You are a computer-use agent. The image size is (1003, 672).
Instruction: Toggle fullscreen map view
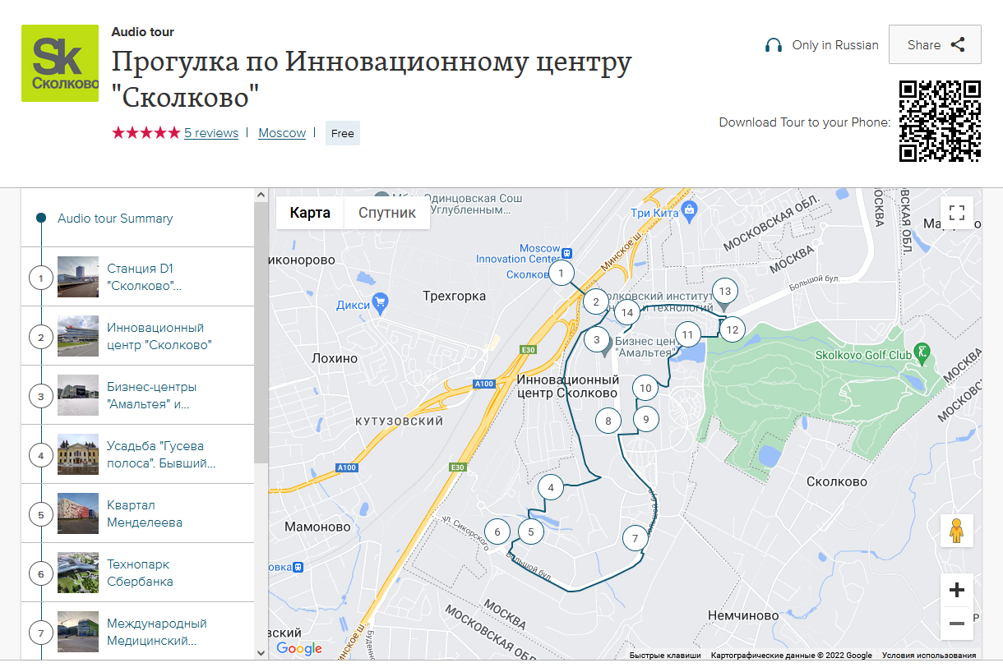point(956,214)
